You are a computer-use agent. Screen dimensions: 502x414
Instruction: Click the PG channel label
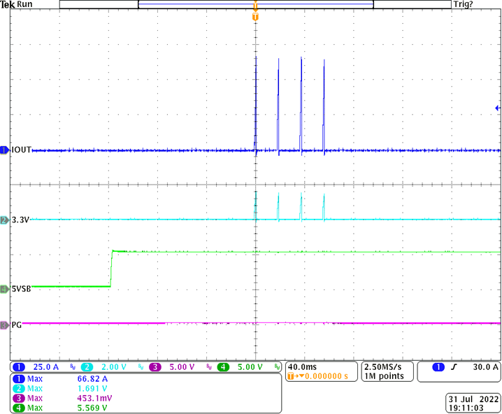(17, 325)
